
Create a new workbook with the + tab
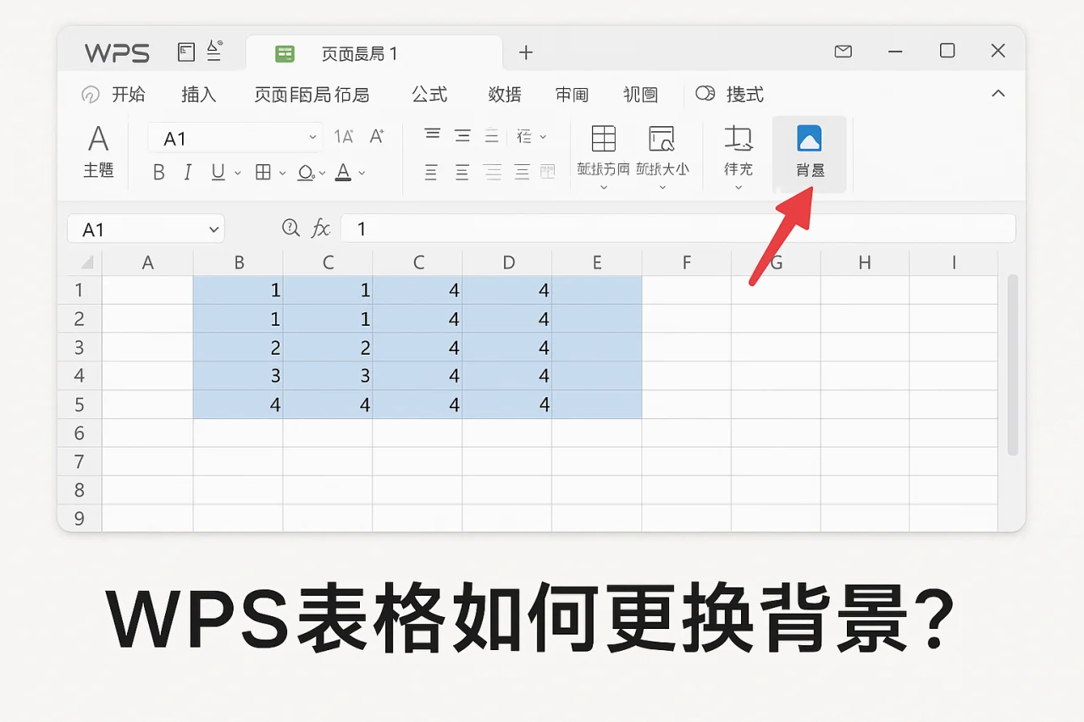(526, 52)
